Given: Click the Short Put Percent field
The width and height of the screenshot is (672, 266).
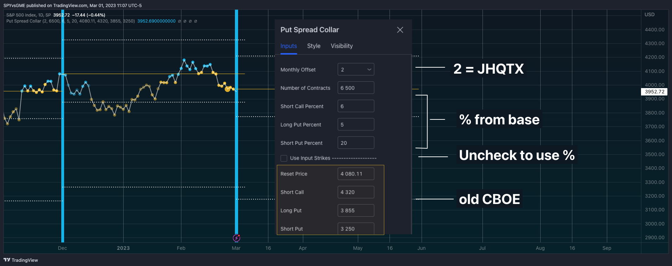Looking at the screenshot, I should pyautogui.click(x=356, y=143).
